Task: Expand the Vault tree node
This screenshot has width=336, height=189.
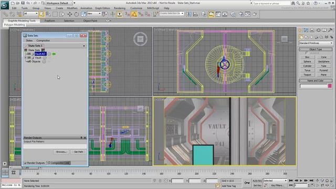Action: pyautogui.click(x=26, y=58)
